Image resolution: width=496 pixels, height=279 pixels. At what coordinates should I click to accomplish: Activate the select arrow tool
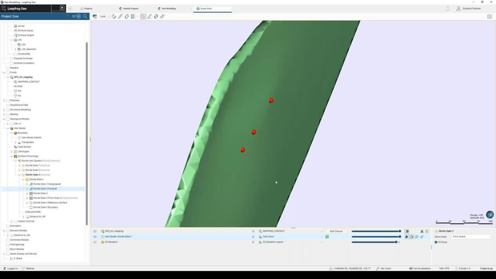coord(143,16)
